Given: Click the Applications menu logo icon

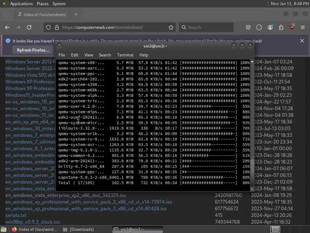Looking at the screenshot, I should click(x=5, y=4).
